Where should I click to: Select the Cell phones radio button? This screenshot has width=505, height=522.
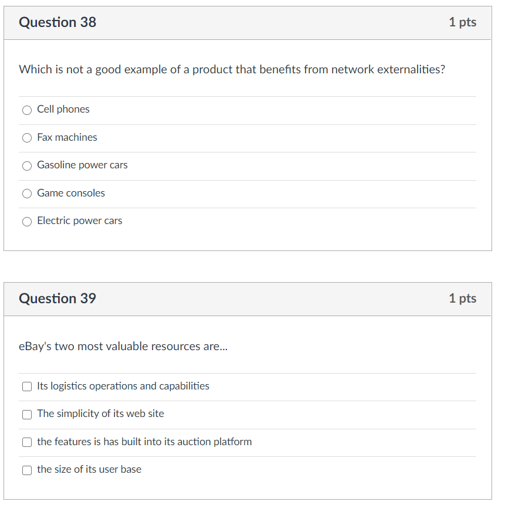coord(27,110)
